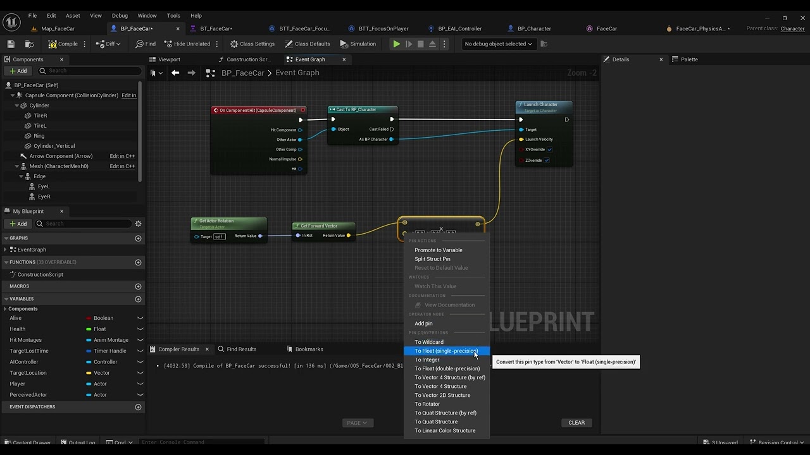
Task: Toggle visibility eye for Health variable
Action: pos(140,329)
